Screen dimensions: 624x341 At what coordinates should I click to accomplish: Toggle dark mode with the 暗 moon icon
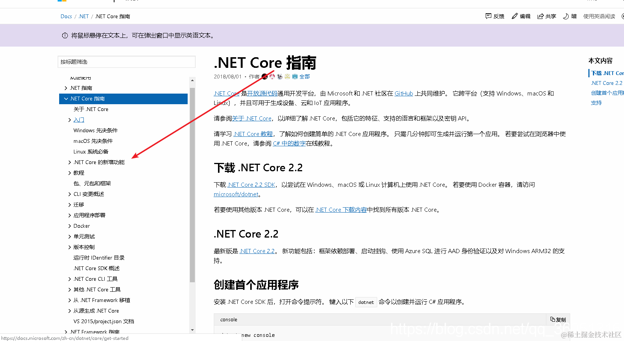click(x=566, y=16)
